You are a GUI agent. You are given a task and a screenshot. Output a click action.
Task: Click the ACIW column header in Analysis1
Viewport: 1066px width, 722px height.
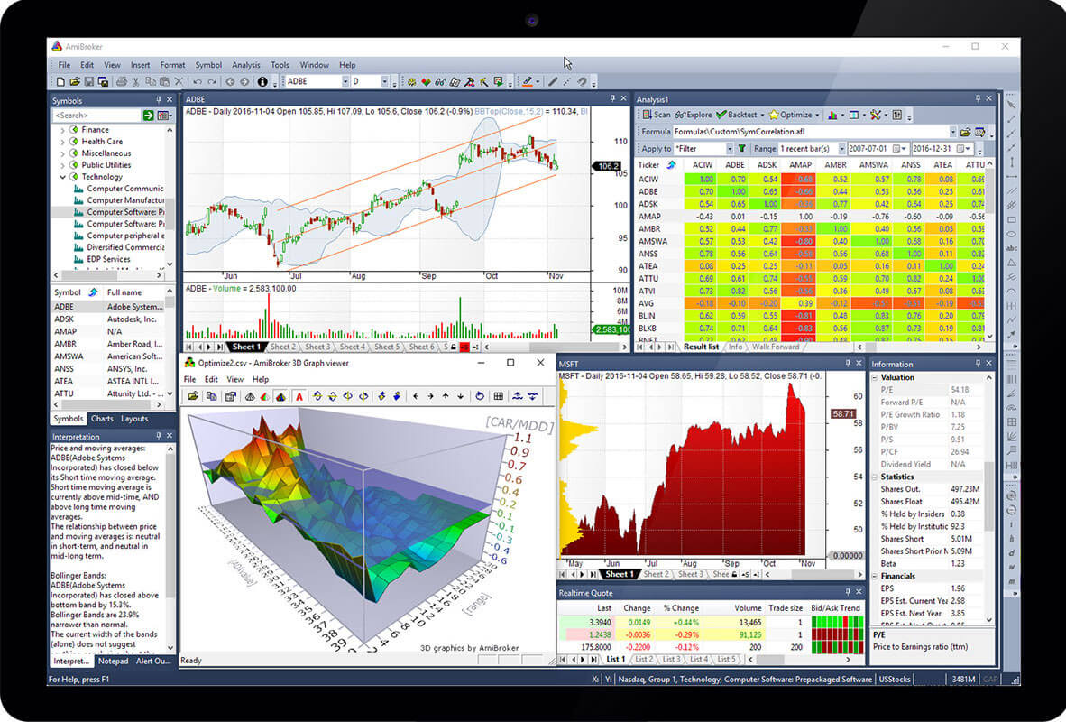pos(702,164)
